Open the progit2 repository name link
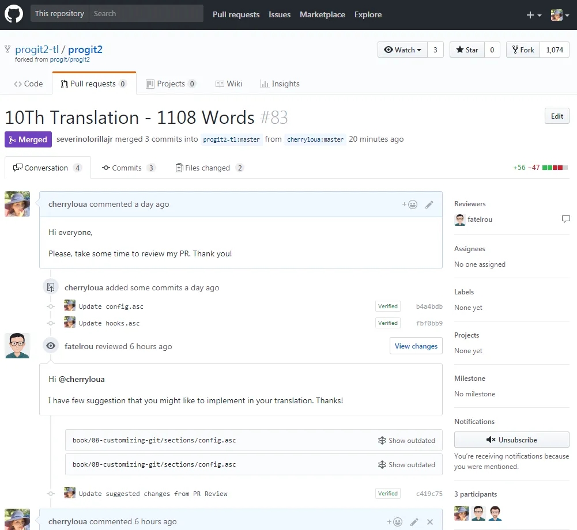 pyautogui.click(x=85, y=50)
